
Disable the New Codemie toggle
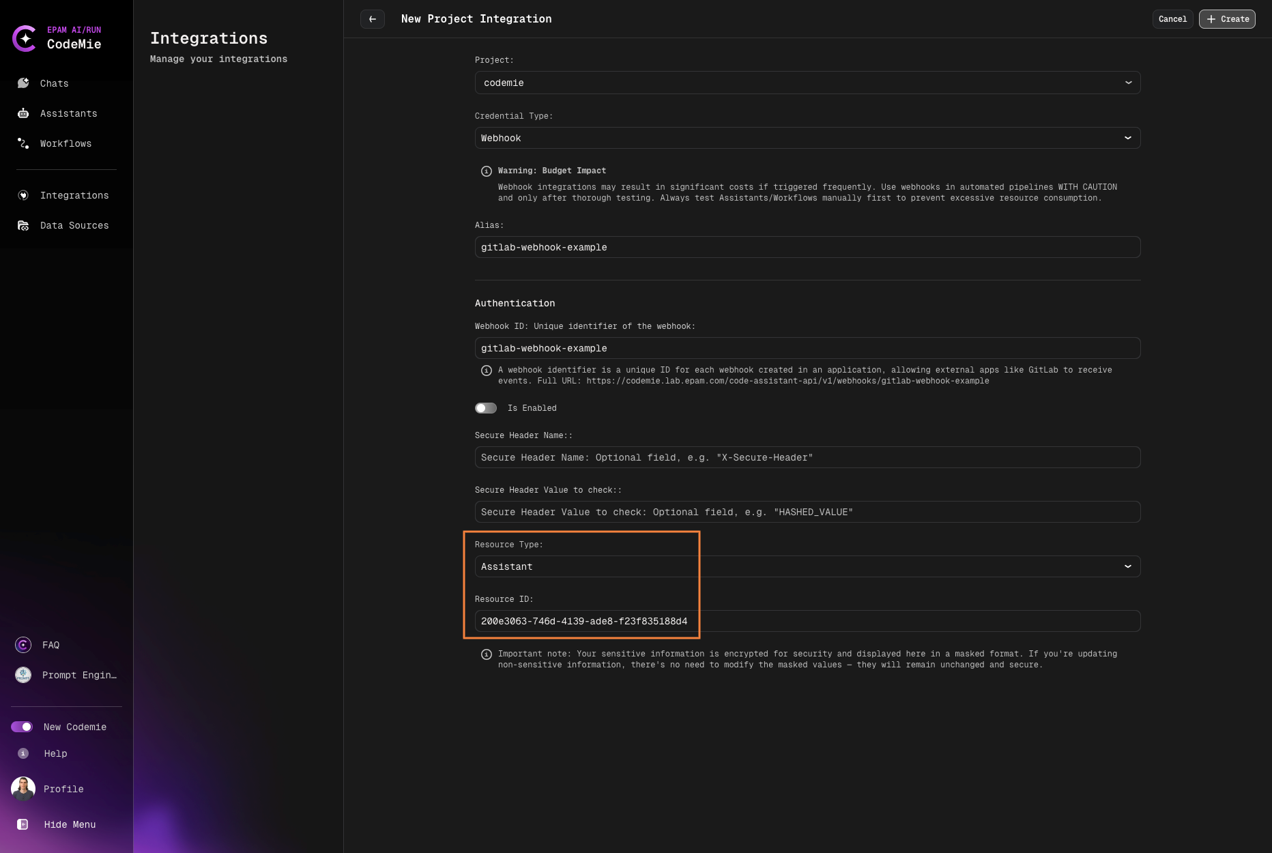23,727
